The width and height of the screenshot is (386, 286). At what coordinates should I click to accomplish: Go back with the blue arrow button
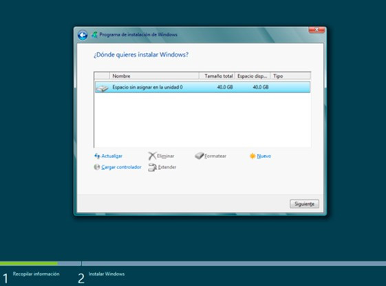(x=83, y=35)
